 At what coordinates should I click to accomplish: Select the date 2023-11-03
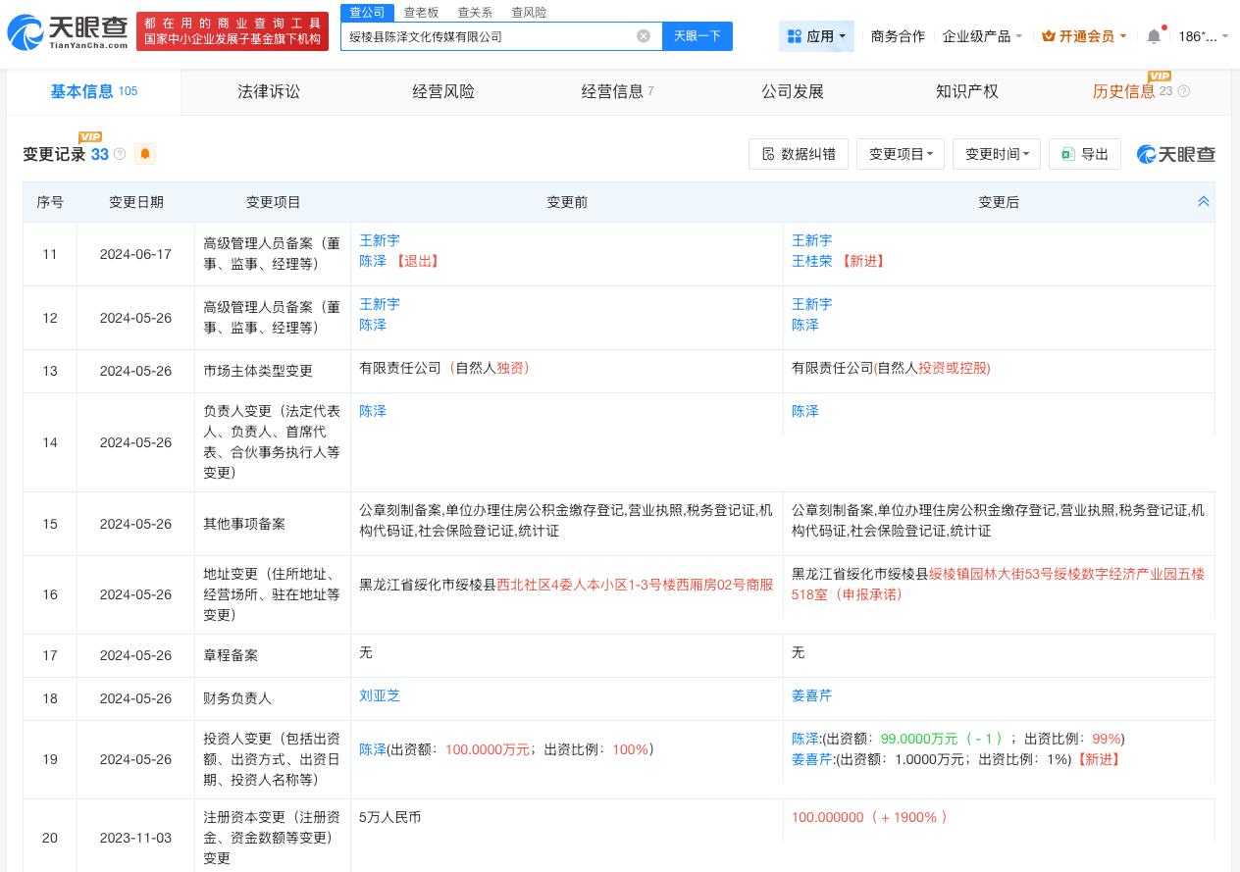135,838
